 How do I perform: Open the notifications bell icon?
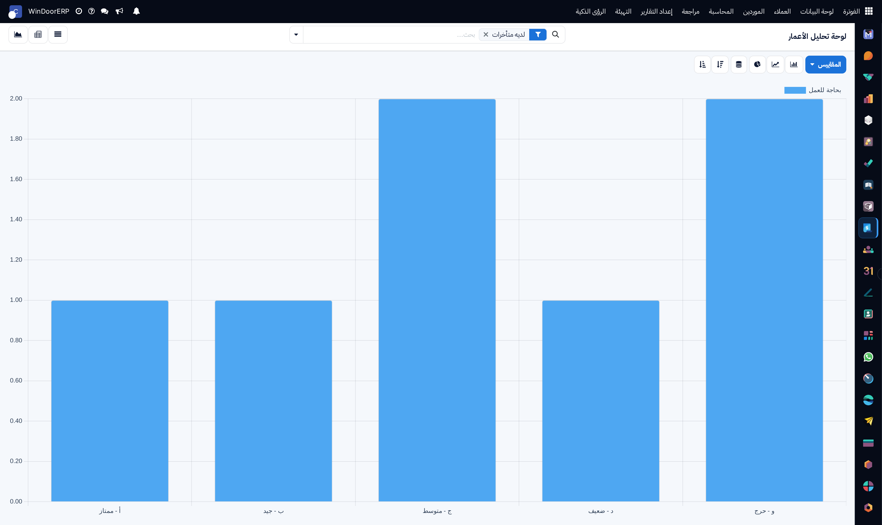click(x=136, y=11)
